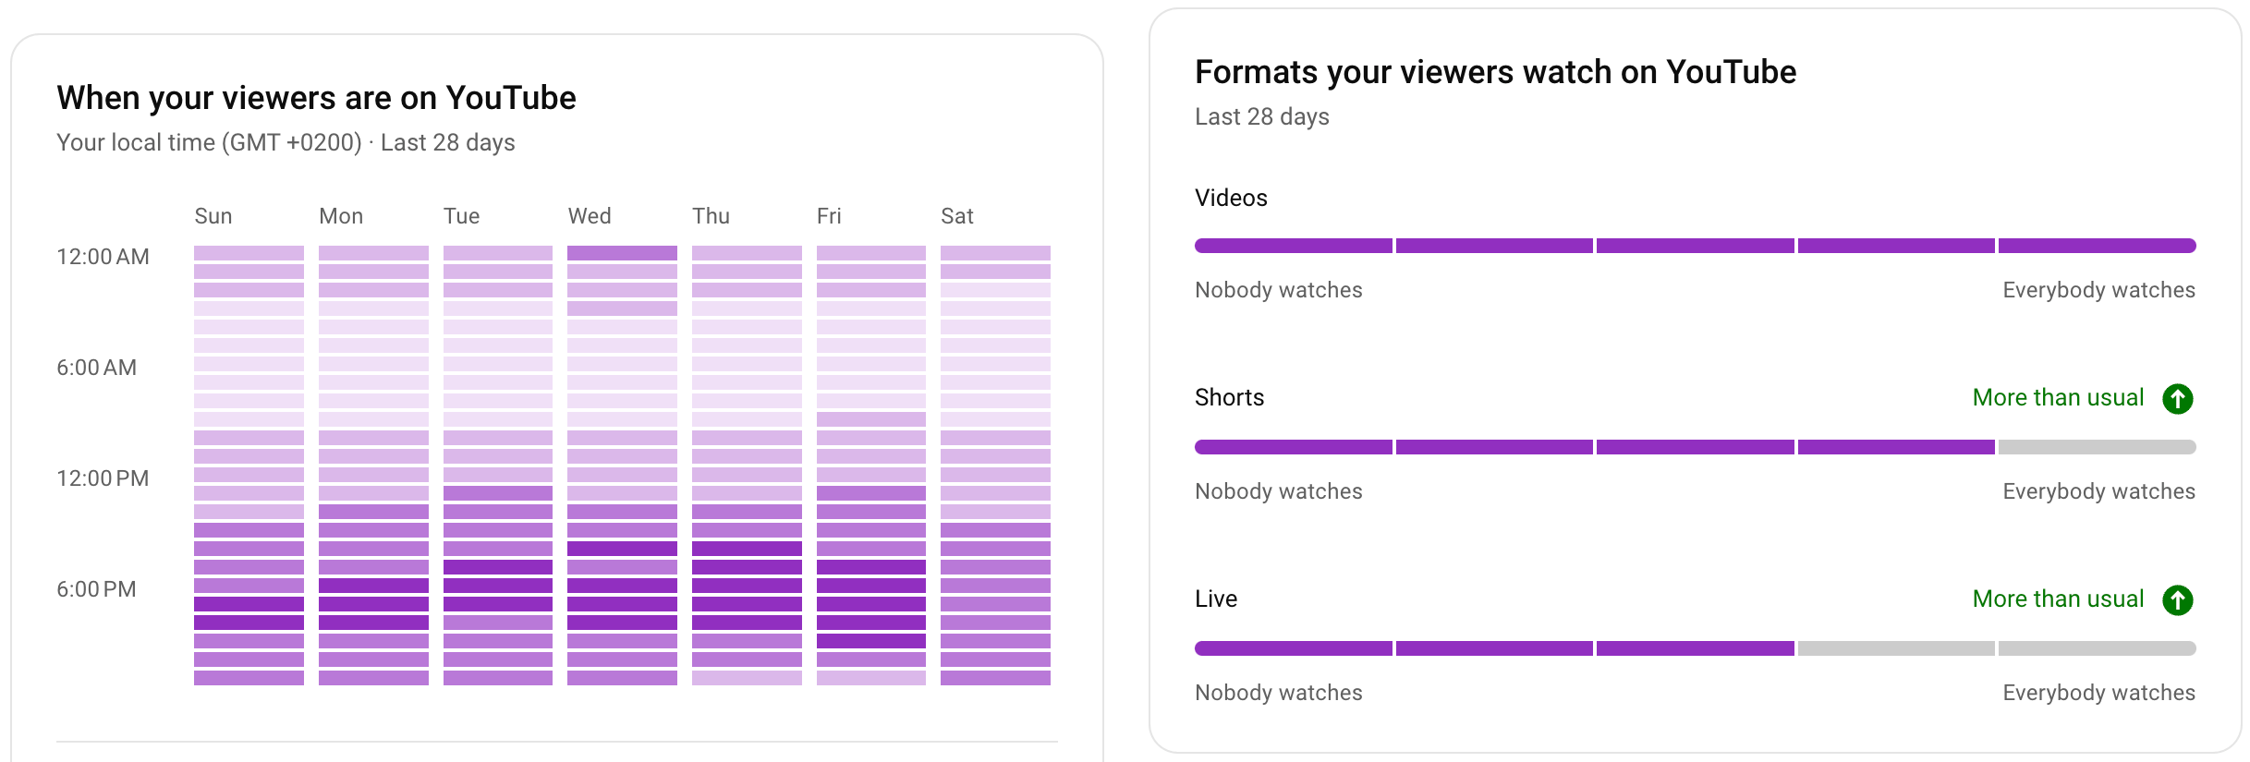The height and width of the screenshot is (762, 2250).
Task: Click the 12:00 PM time label
Action: coord(103,478)
